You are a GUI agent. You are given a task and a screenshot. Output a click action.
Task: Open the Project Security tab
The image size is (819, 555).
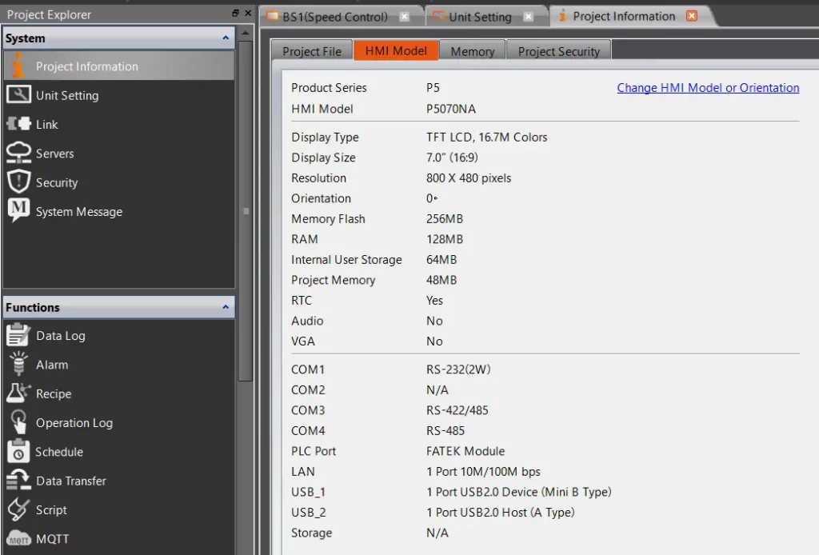click(x=558, y=51)
